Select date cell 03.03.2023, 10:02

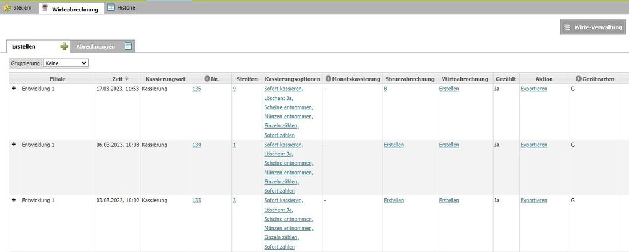(118, 200)
